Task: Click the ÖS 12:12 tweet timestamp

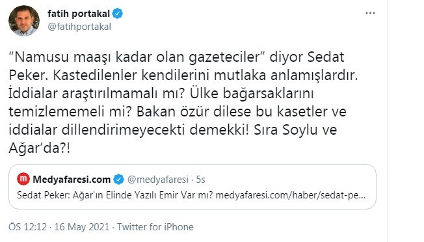Action: 27,226
